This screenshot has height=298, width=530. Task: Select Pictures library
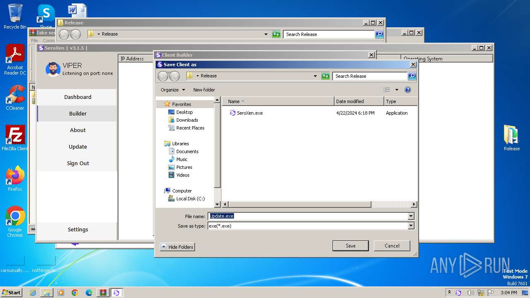pos(184,167)
